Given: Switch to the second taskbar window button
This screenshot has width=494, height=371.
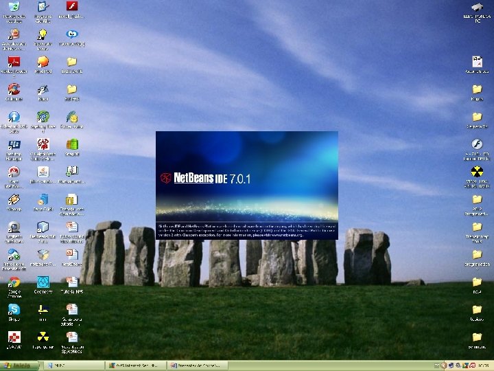Looking at the screenshot, I should (x=135, y=366).
